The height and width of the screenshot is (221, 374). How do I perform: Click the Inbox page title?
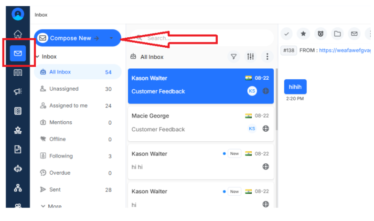pos(41,15)
